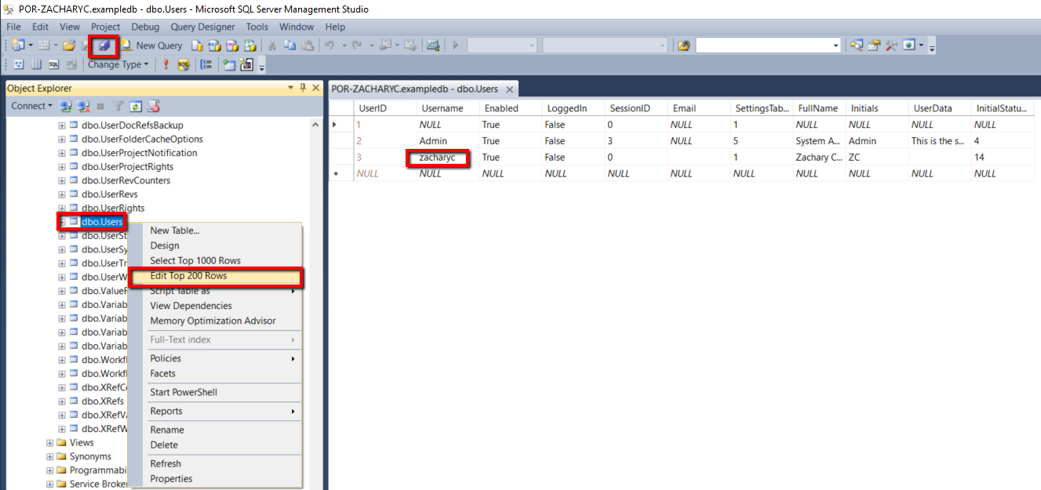This screenshot has width=1041, height=490.
Task: Click View Dependencies menu entry
Action: click(216, 306)
